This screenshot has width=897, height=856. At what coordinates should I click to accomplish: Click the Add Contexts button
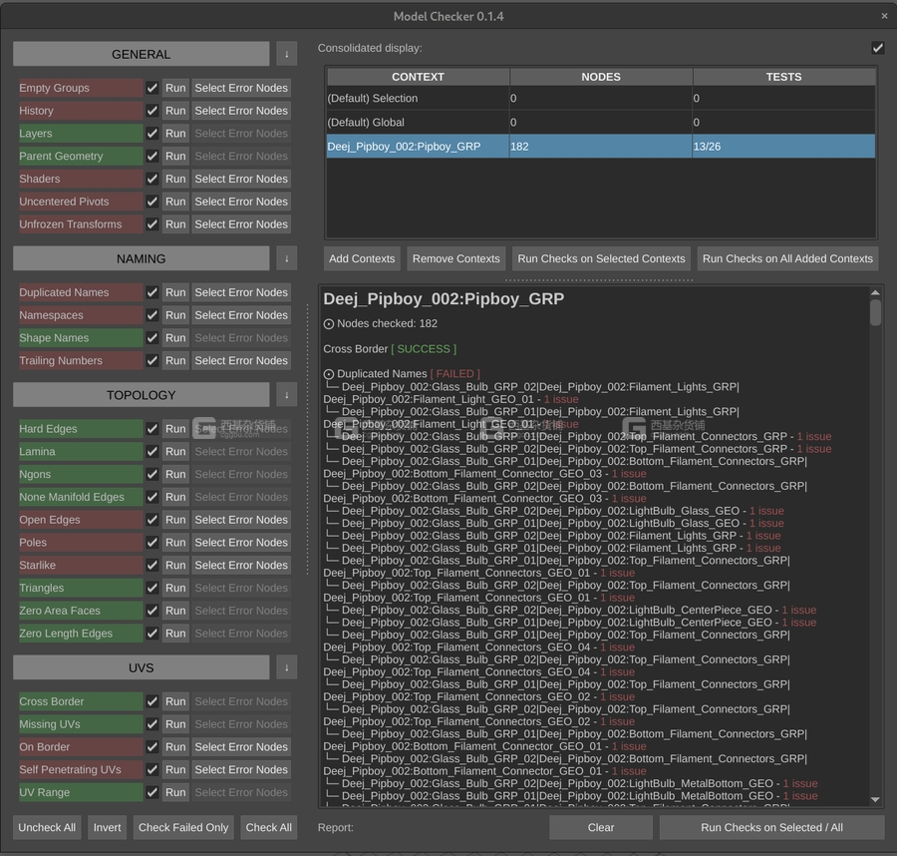click(x=361, y=258)
